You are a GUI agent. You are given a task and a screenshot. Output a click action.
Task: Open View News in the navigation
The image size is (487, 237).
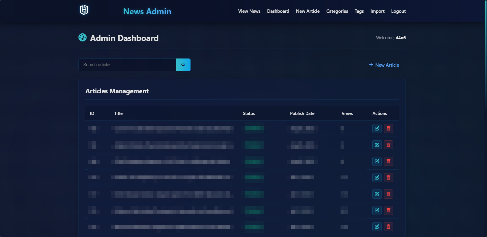click(249, 11)
